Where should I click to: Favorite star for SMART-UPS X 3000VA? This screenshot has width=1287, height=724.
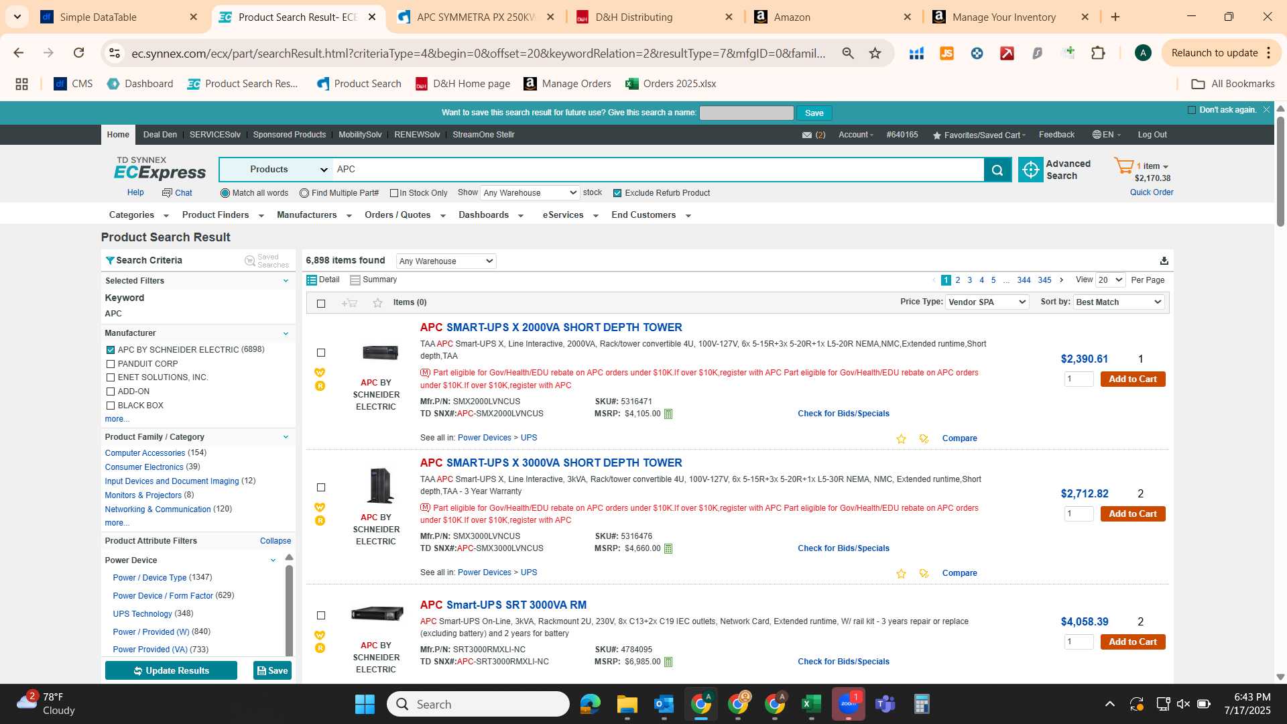[901, 574]
